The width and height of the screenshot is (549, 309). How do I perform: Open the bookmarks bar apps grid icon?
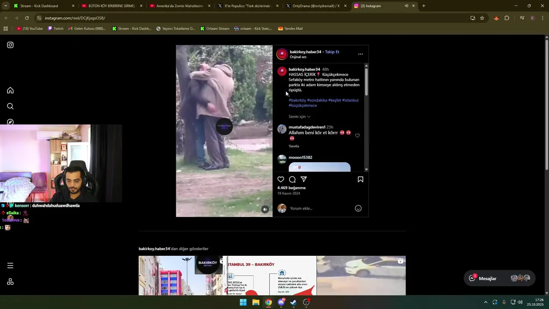point(6,29)
